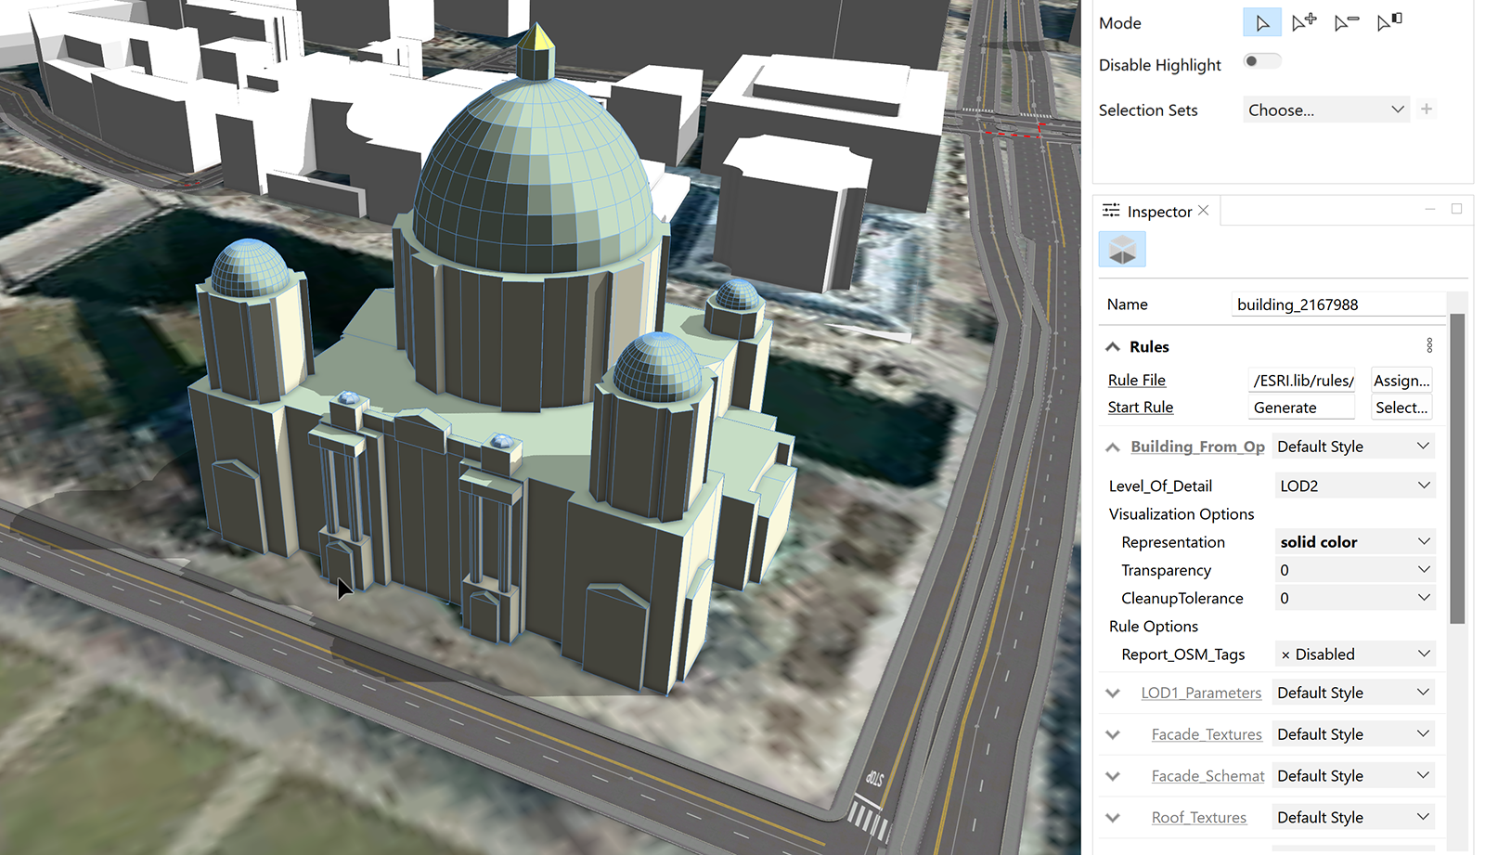Image resolution: width=1485 pixels, height=855 pixels.
Task: Switch to the Inspector tab
Action: (1158, 212)
